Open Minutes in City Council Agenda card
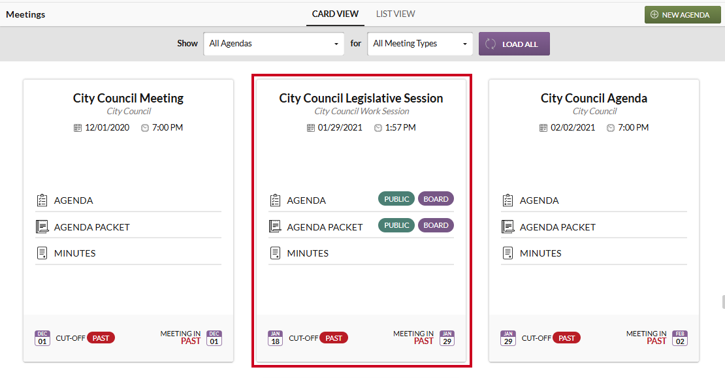 coord(541,253)
